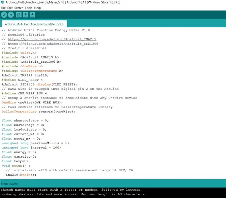Image resolution: width=226 pixels, height=198 pixels.
Task: Open the Sketch menu
Action: 19,8
